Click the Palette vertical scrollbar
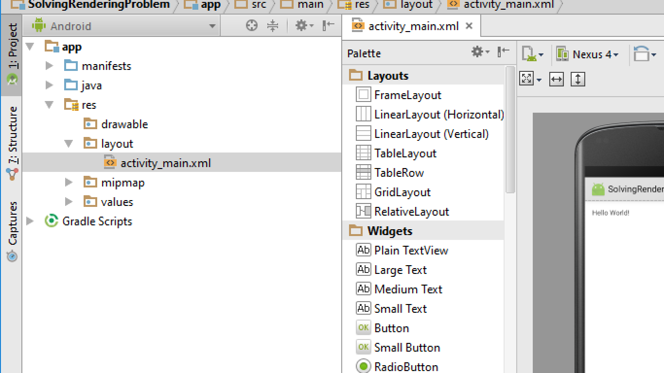Image resolution: width=664 pixels, height=373 pixels. click(510, 130)
